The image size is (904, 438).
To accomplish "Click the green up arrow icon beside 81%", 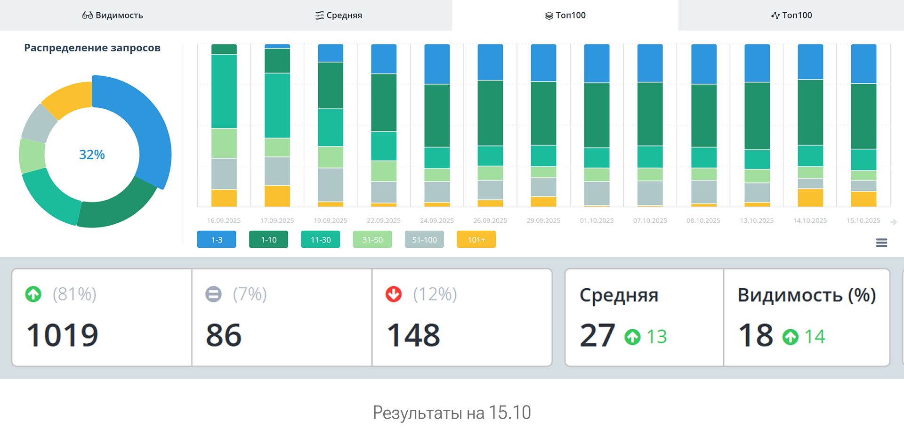I will point(33,294).
